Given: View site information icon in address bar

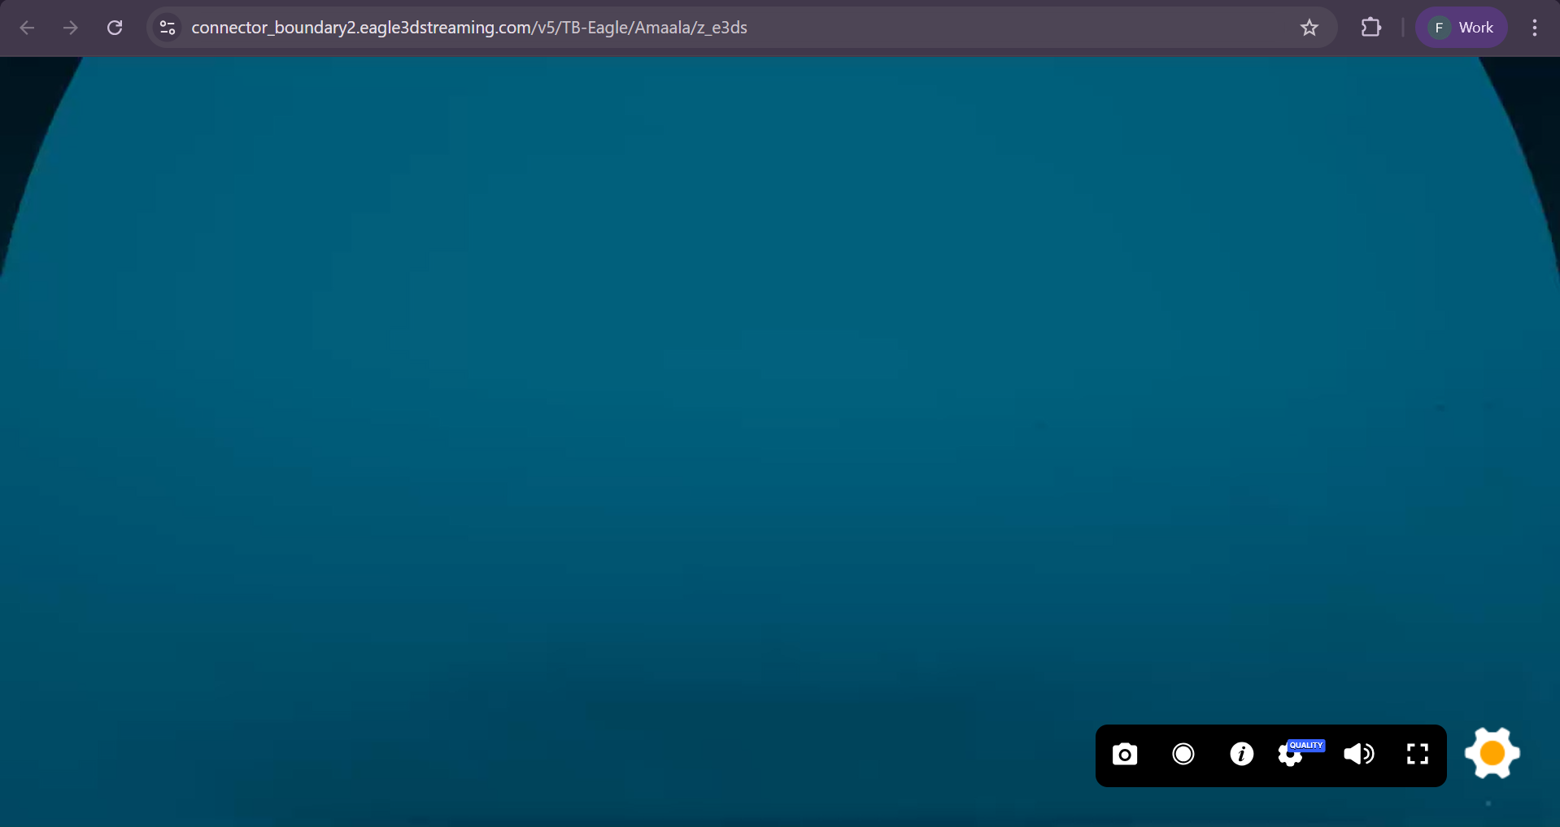Looking at the screenshot, I should coord(168,28).
